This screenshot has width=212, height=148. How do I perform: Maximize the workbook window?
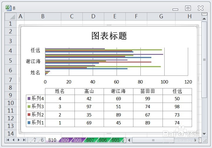pos(188,8)
